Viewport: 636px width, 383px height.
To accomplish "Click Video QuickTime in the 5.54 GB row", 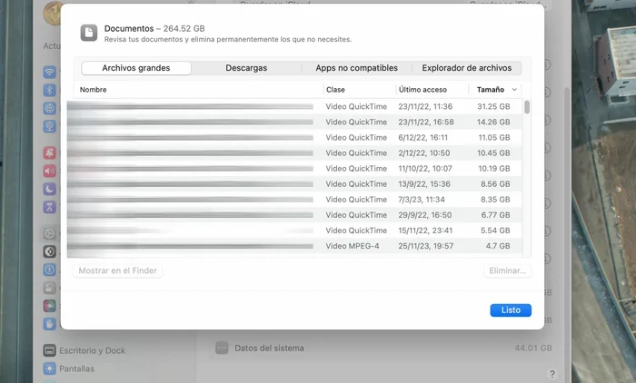I will click(356, 231).
